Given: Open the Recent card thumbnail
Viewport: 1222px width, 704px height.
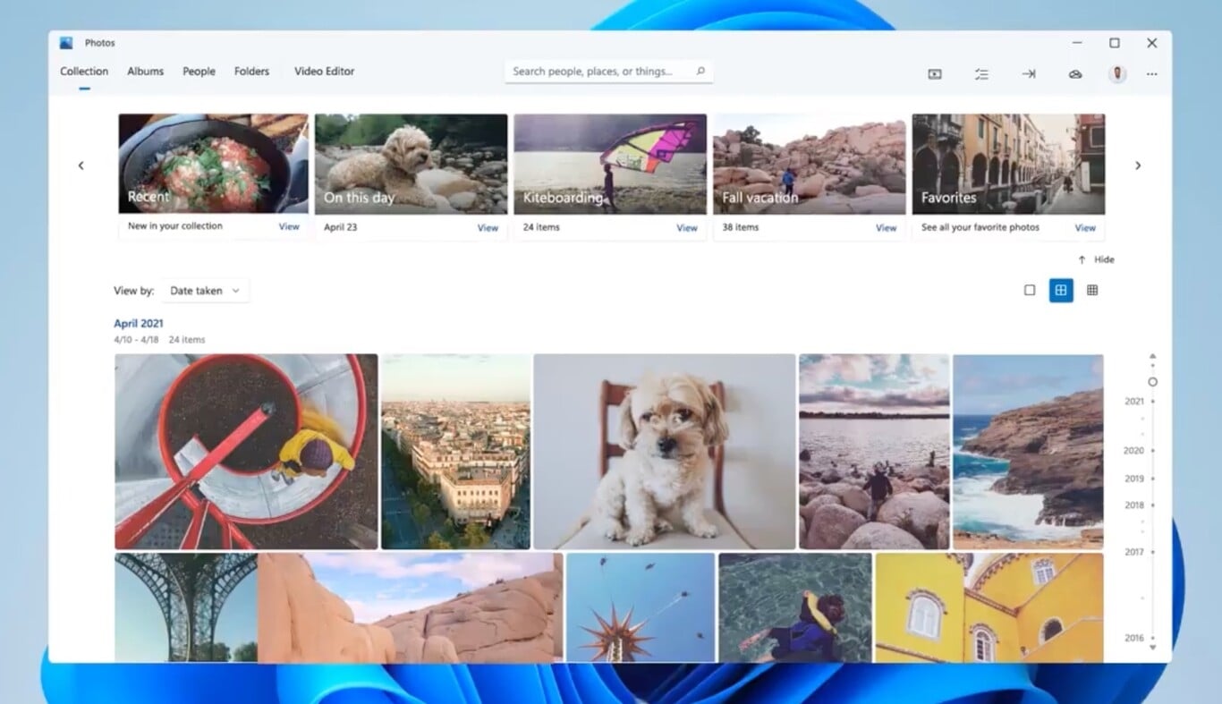Looking at the screenshot, I should 213,164.
